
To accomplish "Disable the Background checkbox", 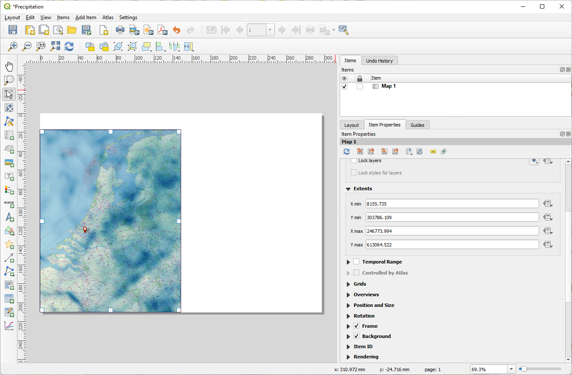I will click(356, 336).
